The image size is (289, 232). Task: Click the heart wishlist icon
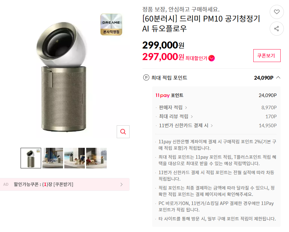[x=276, y=12]
